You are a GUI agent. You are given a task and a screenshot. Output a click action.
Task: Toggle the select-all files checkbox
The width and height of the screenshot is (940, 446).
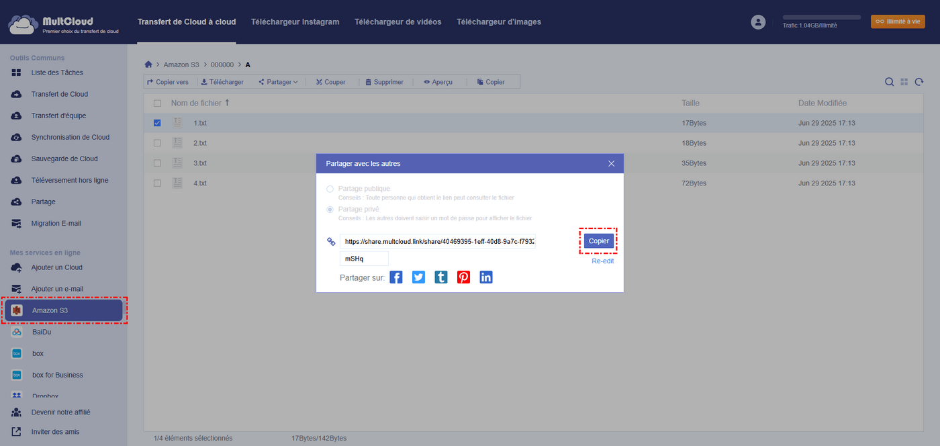pos(157,103)
